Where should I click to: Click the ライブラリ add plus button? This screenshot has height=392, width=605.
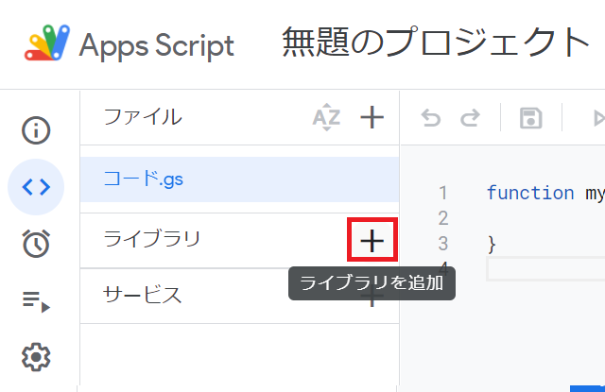click(x=372, y=241)
